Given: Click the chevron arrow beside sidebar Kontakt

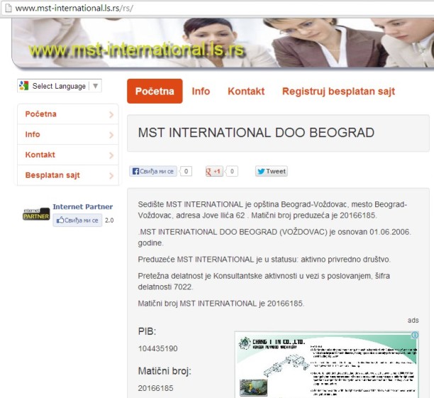Looking at the screenshot, I should (x=111, y=155).
